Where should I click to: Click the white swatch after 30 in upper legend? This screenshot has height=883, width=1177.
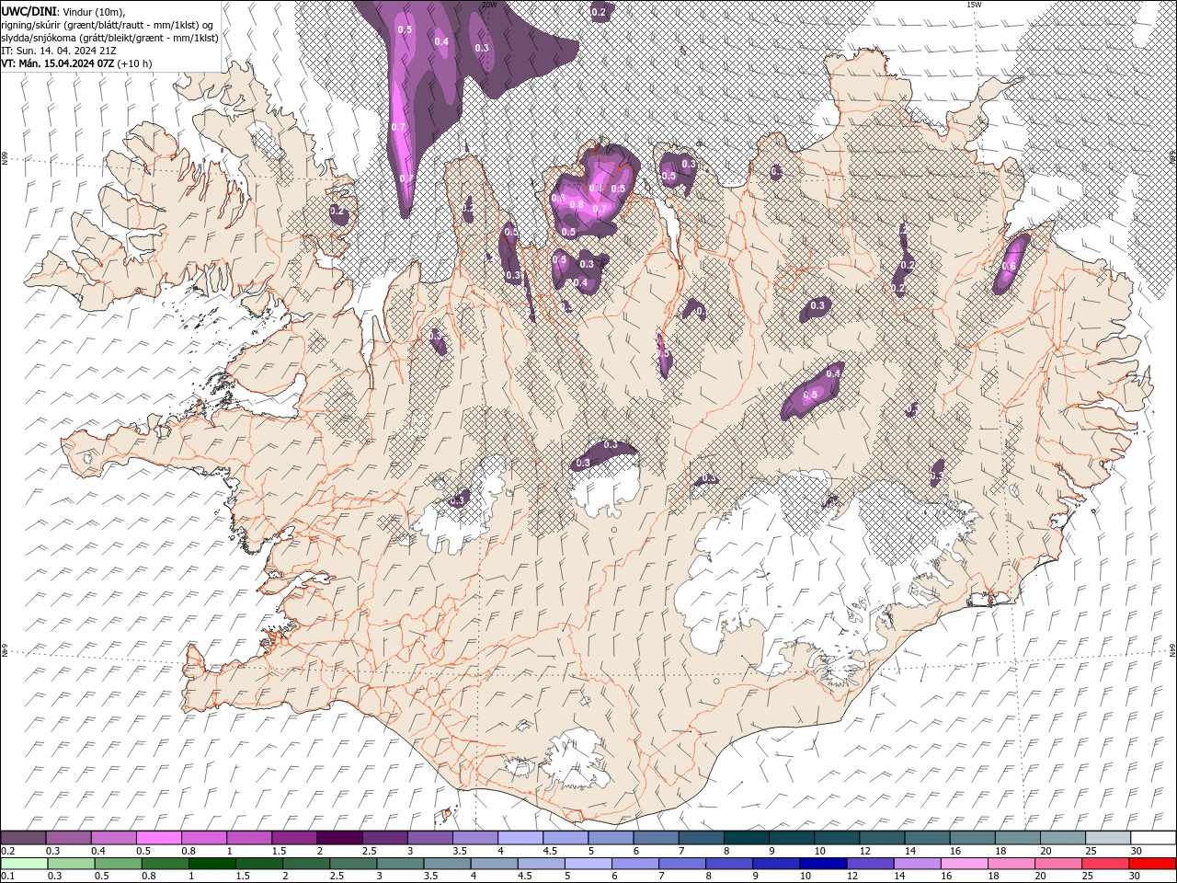tap(1153, 838)
